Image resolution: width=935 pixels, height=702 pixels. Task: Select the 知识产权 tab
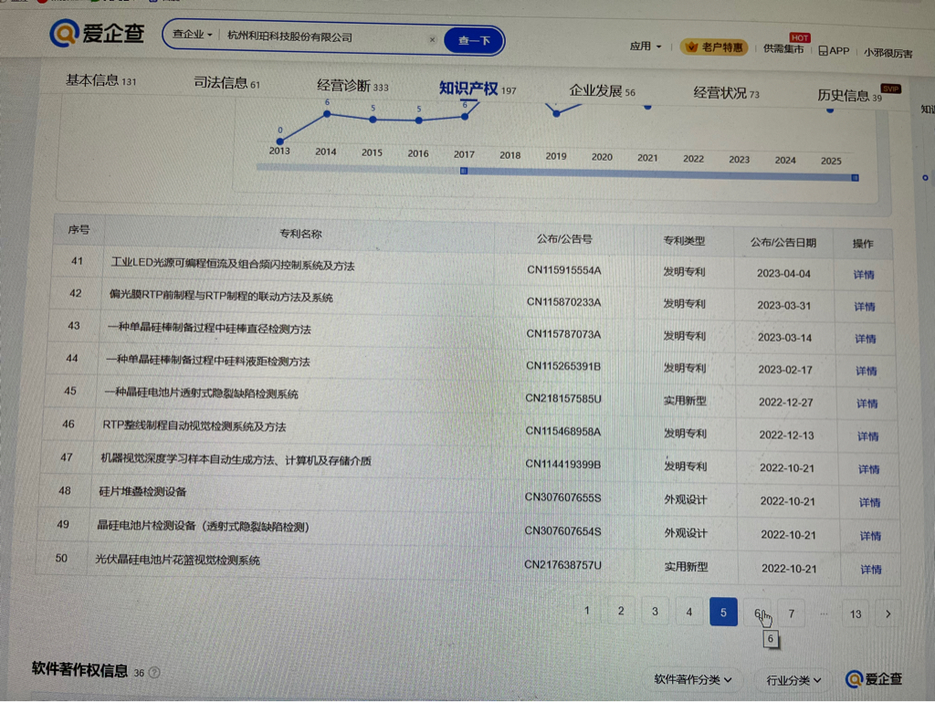tap(477, 89)
